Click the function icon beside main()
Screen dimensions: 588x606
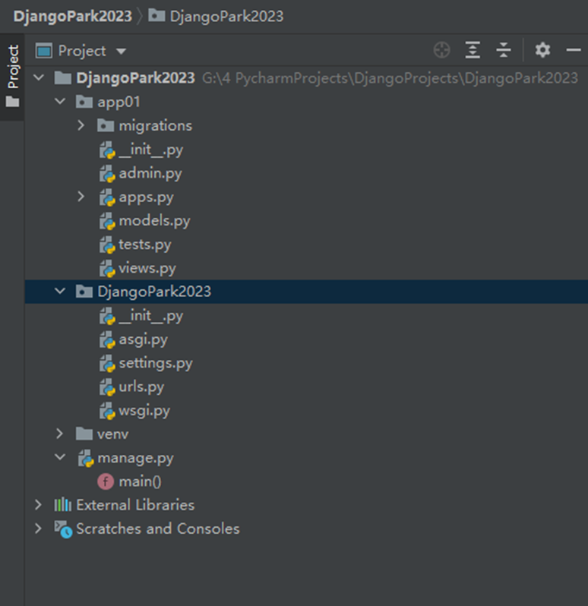[105, 481]
